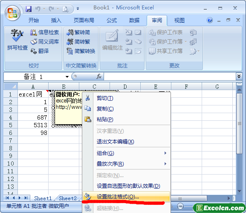Select column A header
246x213 pixels.
[x=33, y=87]
